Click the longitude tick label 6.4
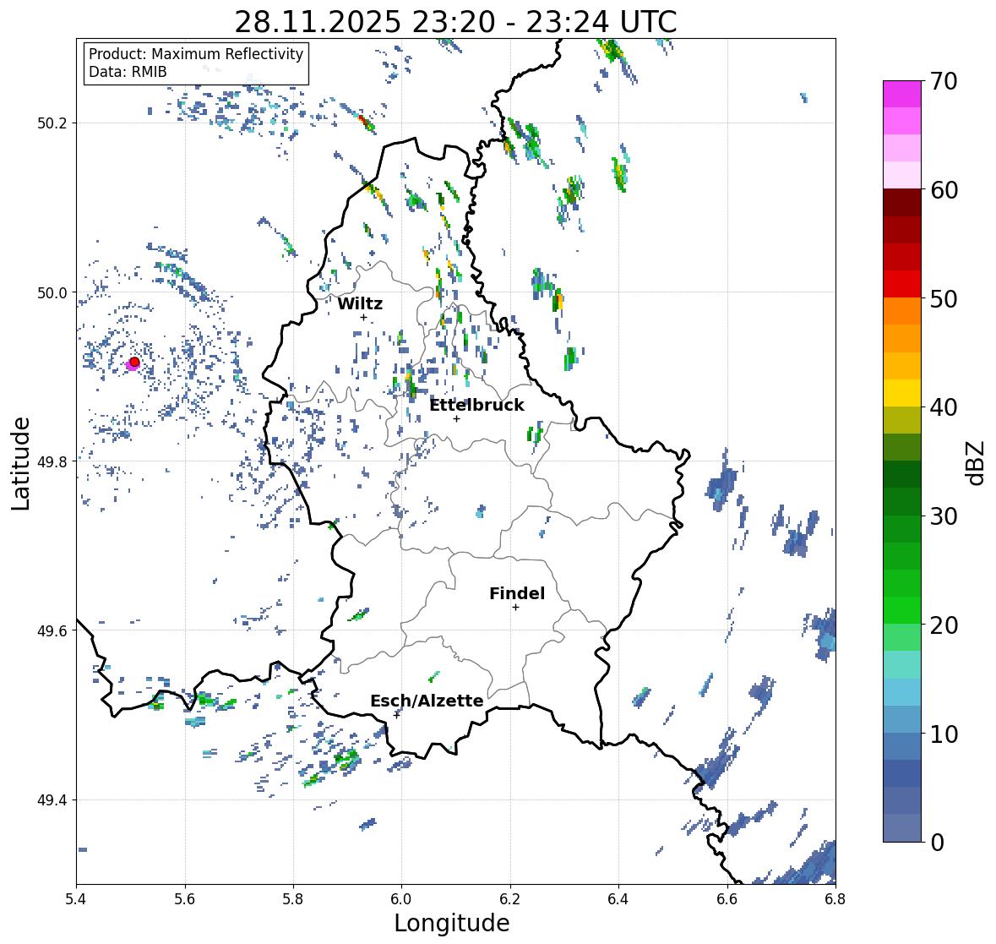996x944 pixels. point(618,898)
